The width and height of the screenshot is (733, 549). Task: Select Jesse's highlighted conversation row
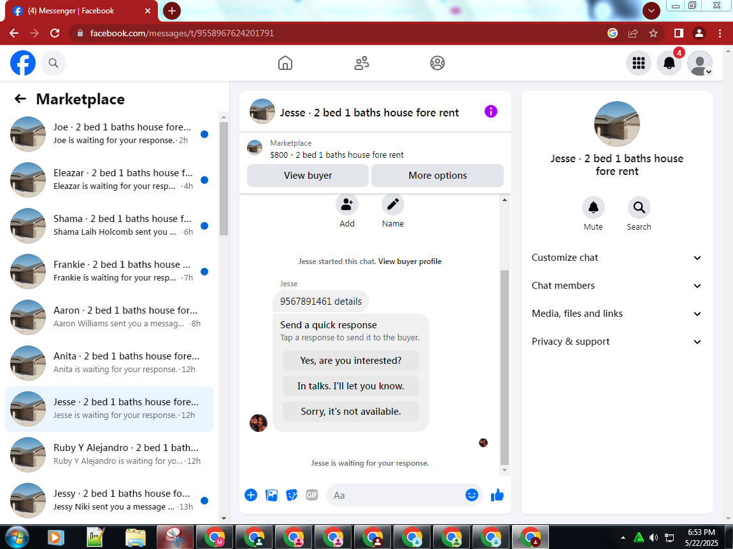coord(109,408)
